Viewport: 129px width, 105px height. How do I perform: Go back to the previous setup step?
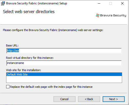tap(89, 99)
